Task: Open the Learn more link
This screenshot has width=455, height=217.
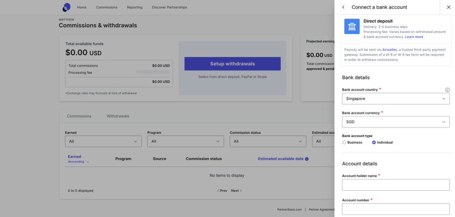Action: pos(414,37)
